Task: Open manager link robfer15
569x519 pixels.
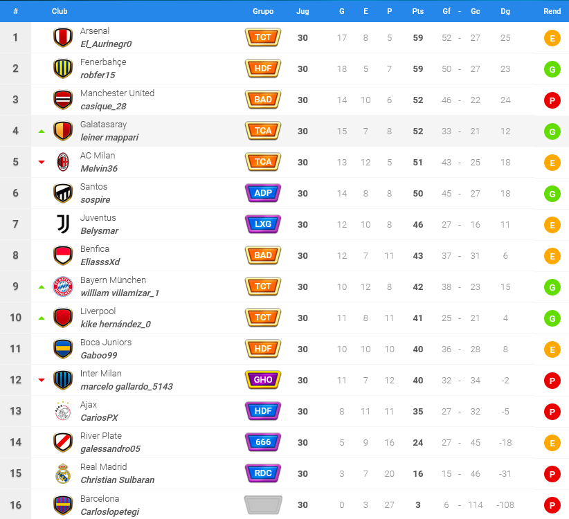Action: (98, 75)
